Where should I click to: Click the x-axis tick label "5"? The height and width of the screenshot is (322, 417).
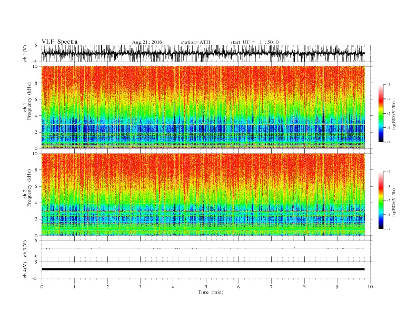[x=206, y=287]
